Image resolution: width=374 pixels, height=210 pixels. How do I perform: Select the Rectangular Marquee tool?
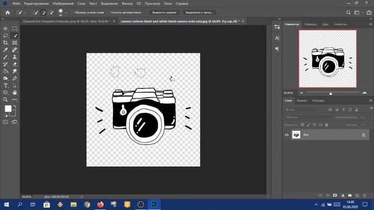click(15, 29)
